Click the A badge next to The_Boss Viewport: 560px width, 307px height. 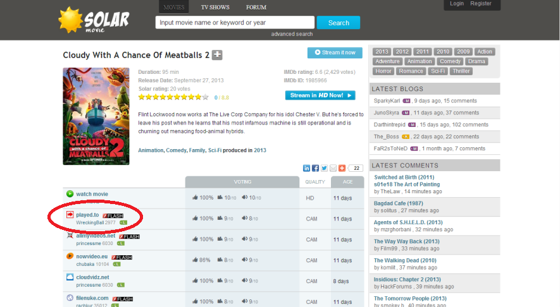click(406, 136)
